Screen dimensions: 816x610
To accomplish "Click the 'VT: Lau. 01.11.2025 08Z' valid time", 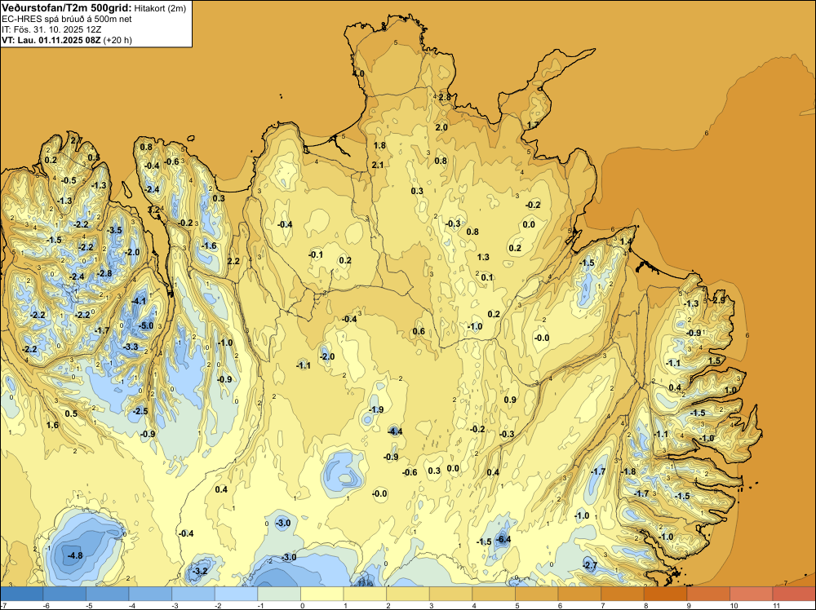I will tap(51, 40).
